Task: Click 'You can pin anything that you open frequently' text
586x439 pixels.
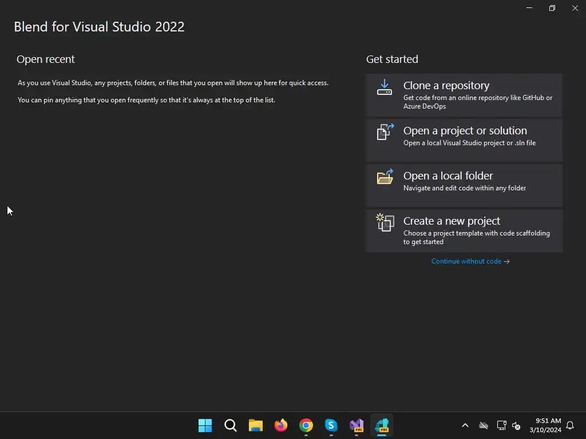Action: point(146,100)
